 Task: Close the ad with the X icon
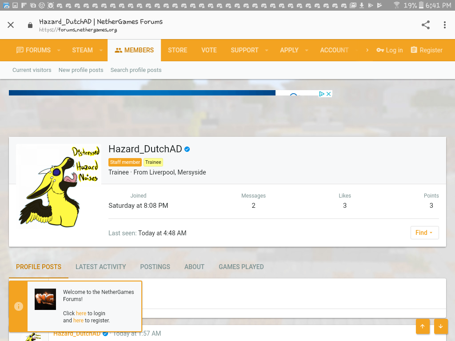(x=328, y=94)
